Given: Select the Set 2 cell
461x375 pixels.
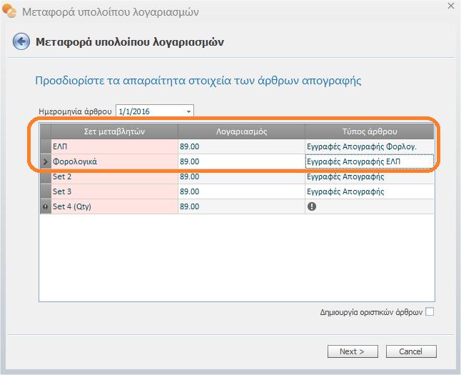Looking at the screenshot, I should [114, 176].
